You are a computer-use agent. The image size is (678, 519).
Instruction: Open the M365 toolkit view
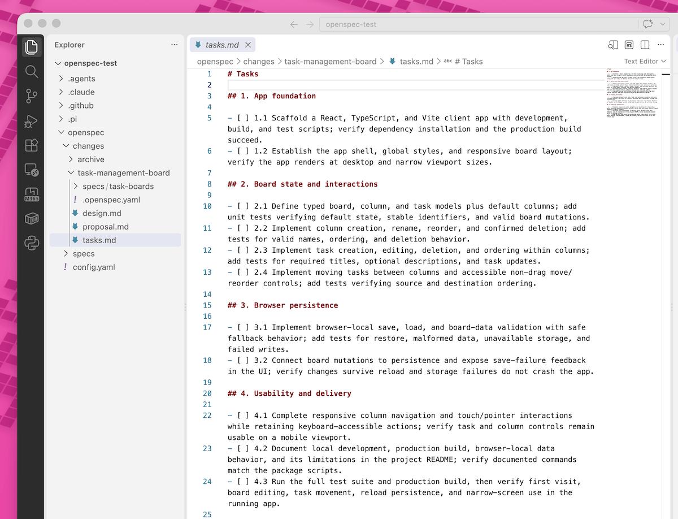coord(32,194)
